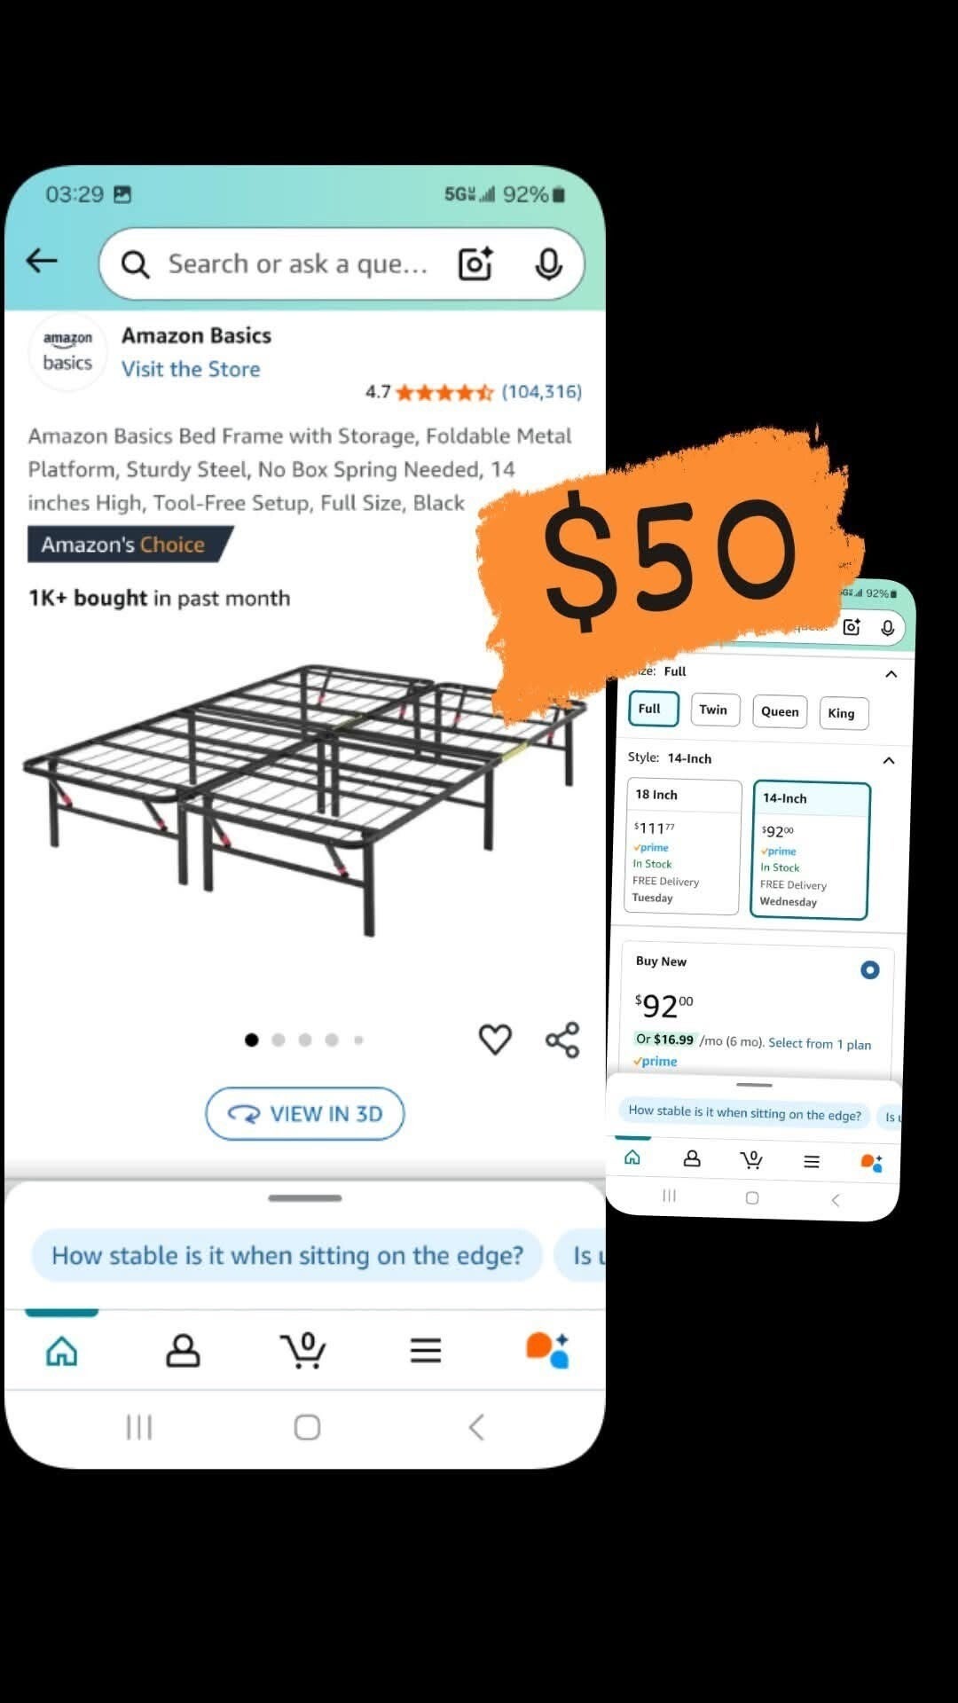958x1703 pixels.
Task: Go to Home tab in large bottom bar
Action: (62, 1351)
